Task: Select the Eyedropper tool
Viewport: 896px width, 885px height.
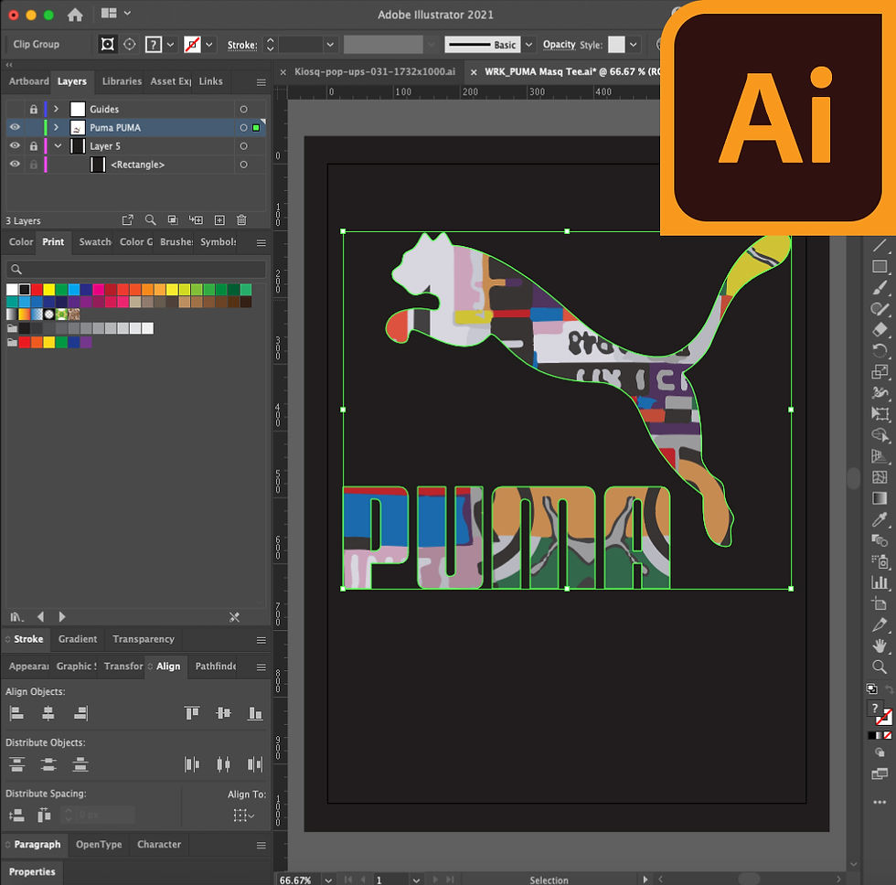Action: (x=880, y=519)
